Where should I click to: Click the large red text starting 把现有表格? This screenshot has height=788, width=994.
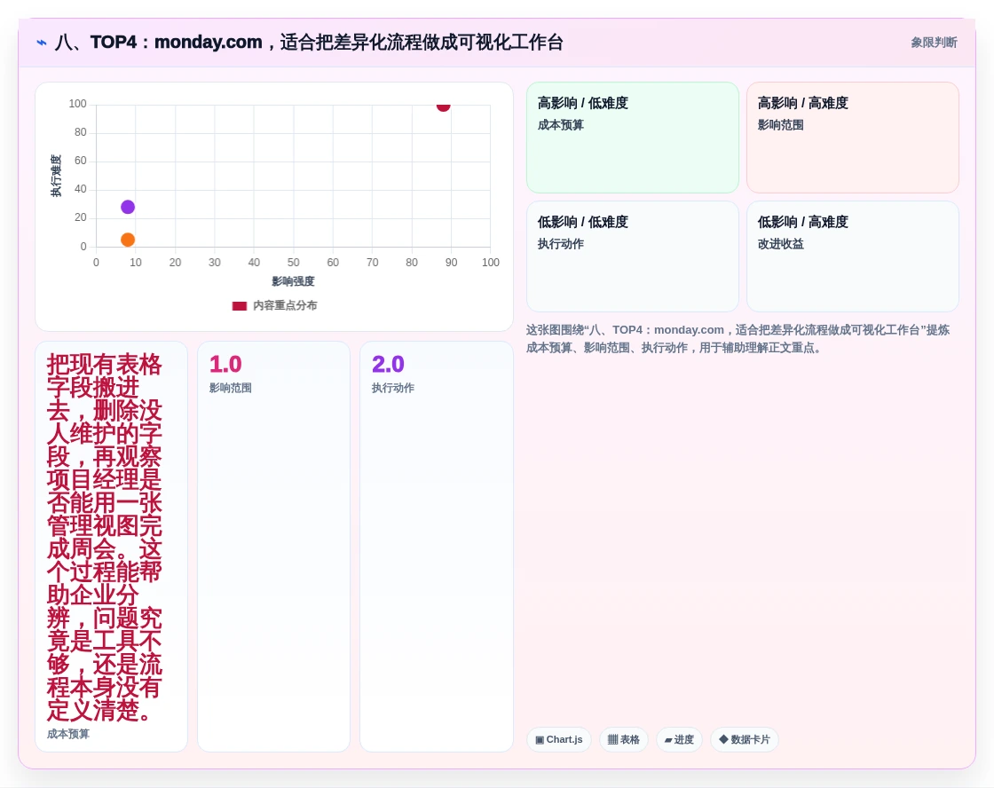tap(105, 538)
